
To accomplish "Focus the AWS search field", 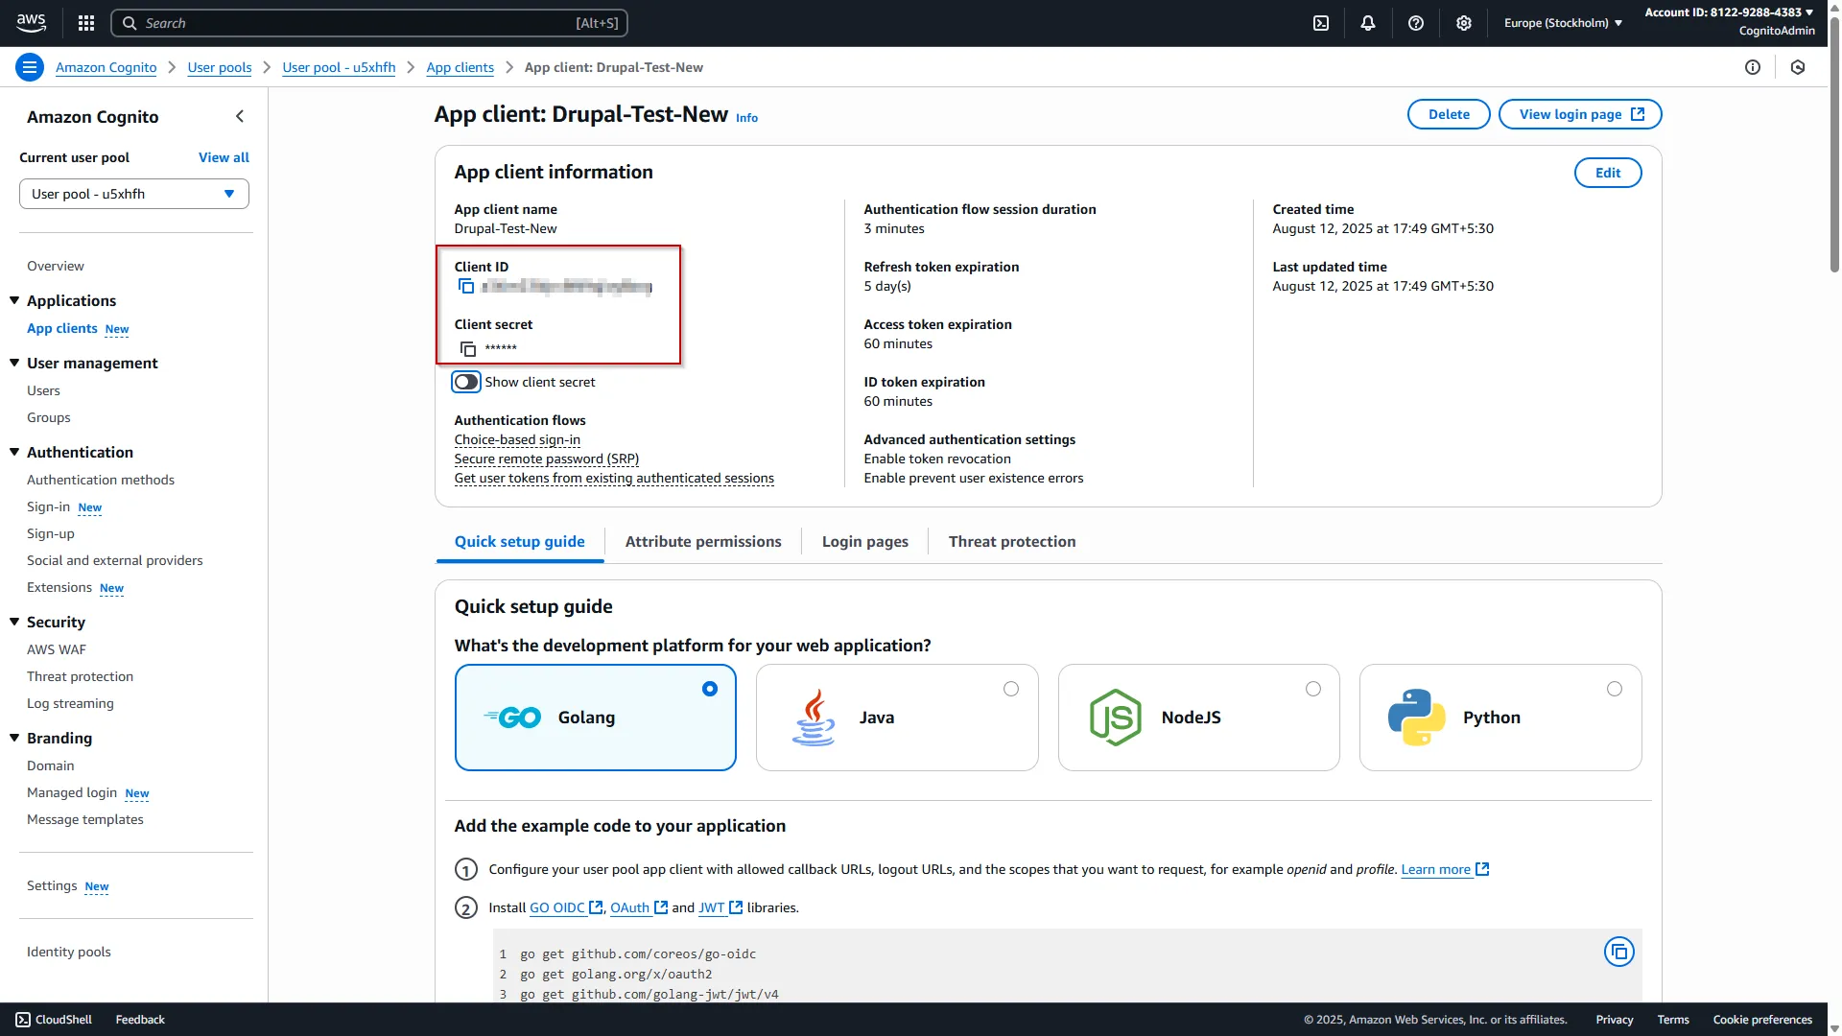I will tap(369, 23).
